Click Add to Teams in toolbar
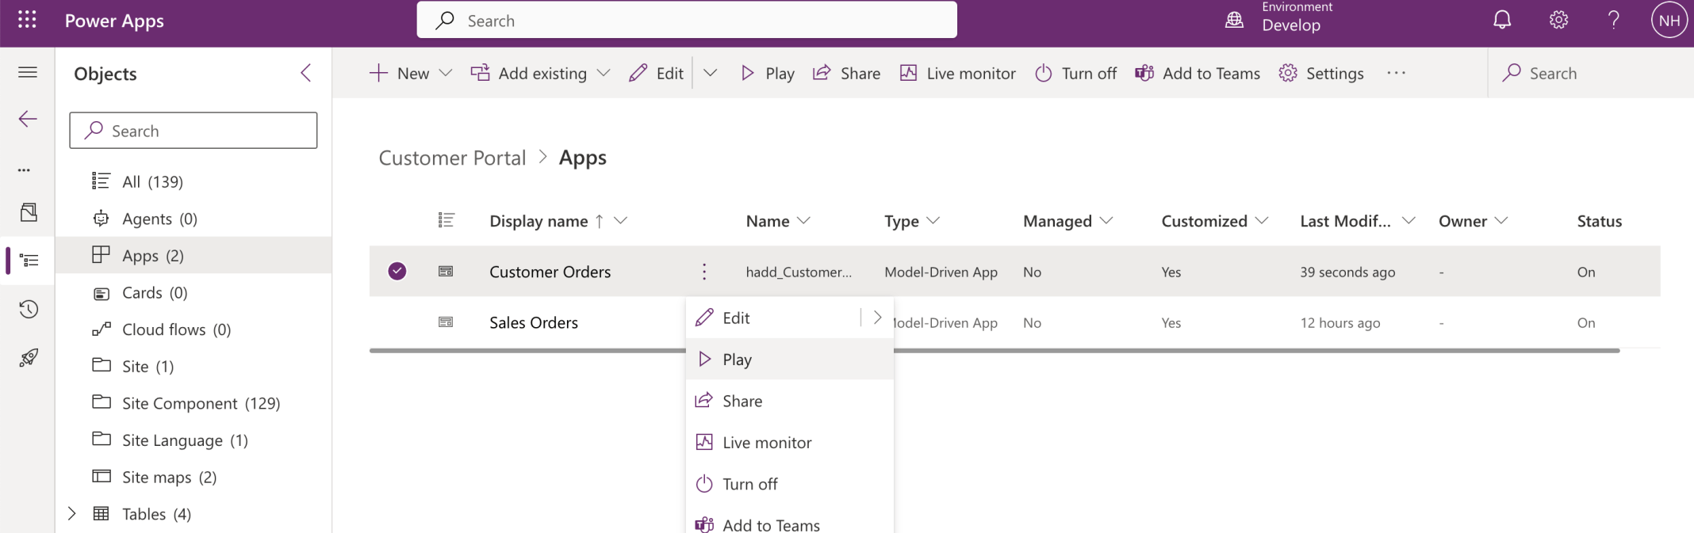 [1198, 74]
